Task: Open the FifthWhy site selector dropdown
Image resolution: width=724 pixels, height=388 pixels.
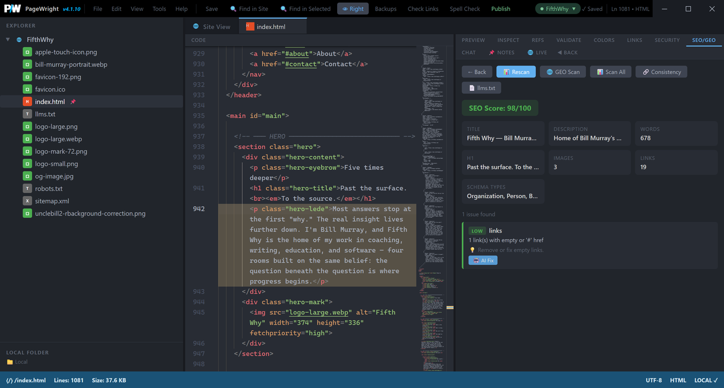Action: [x=558, y=8]
